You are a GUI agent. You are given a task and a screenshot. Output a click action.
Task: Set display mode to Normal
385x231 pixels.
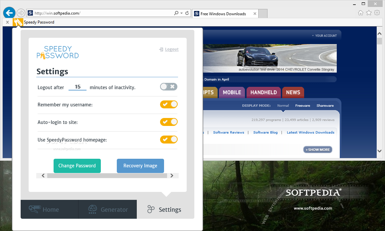tap(283, 106)
